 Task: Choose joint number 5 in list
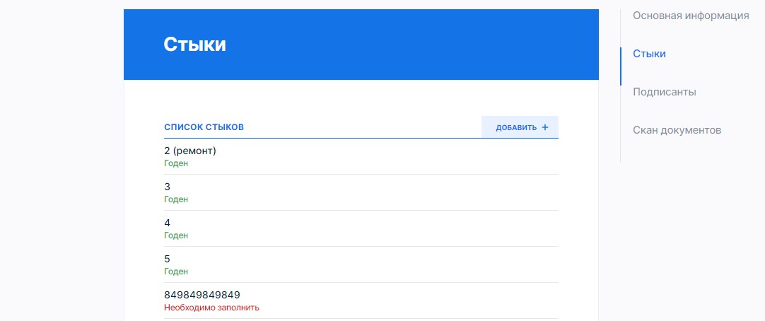pos(361,265)
